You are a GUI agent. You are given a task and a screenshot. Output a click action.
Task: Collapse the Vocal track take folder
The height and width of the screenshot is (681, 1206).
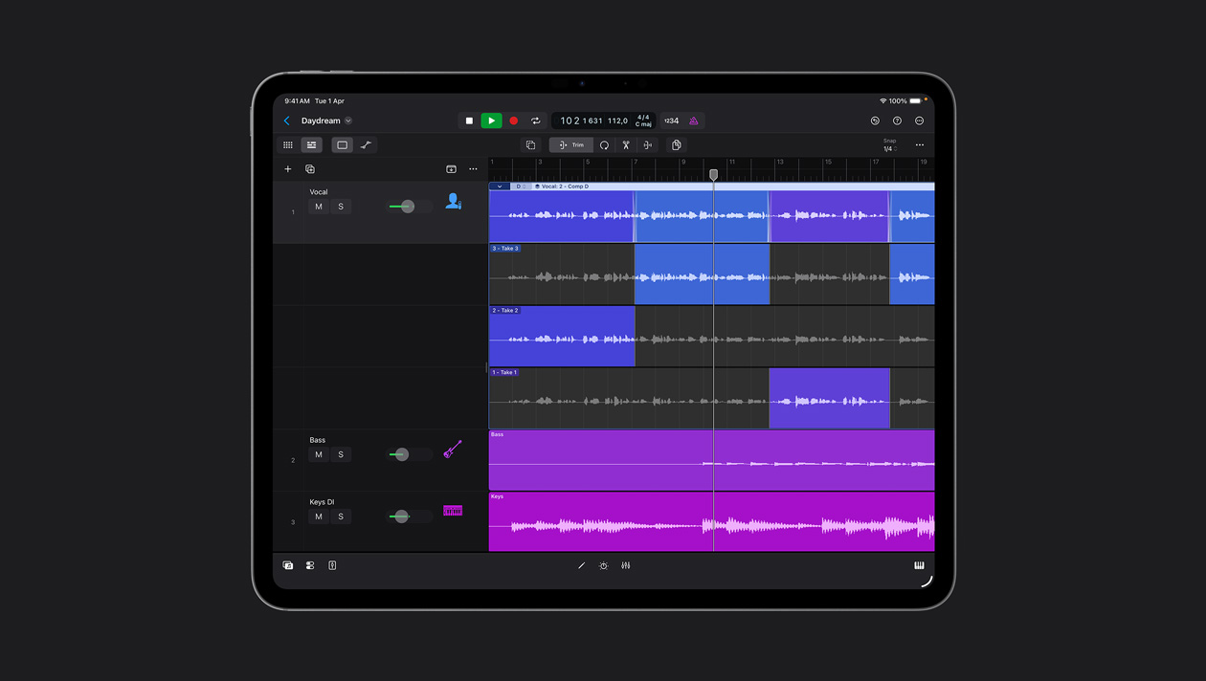click(499, 186)
